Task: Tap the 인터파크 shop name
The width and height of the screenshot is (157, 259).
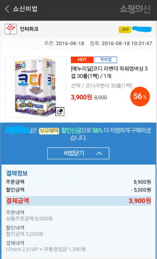Action: [29, 29]
